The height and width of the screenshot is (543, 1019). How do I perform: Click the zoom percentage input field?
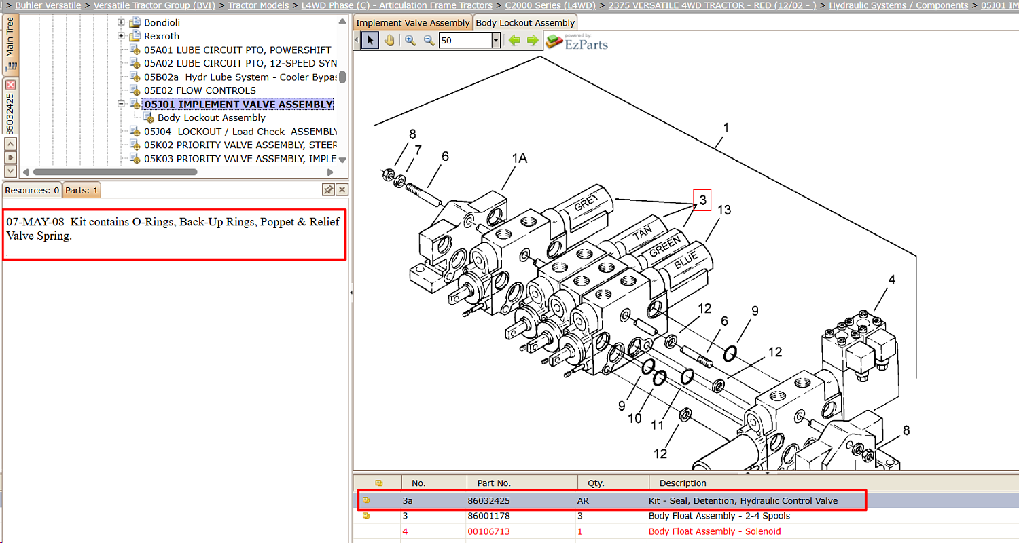(465, 41)
